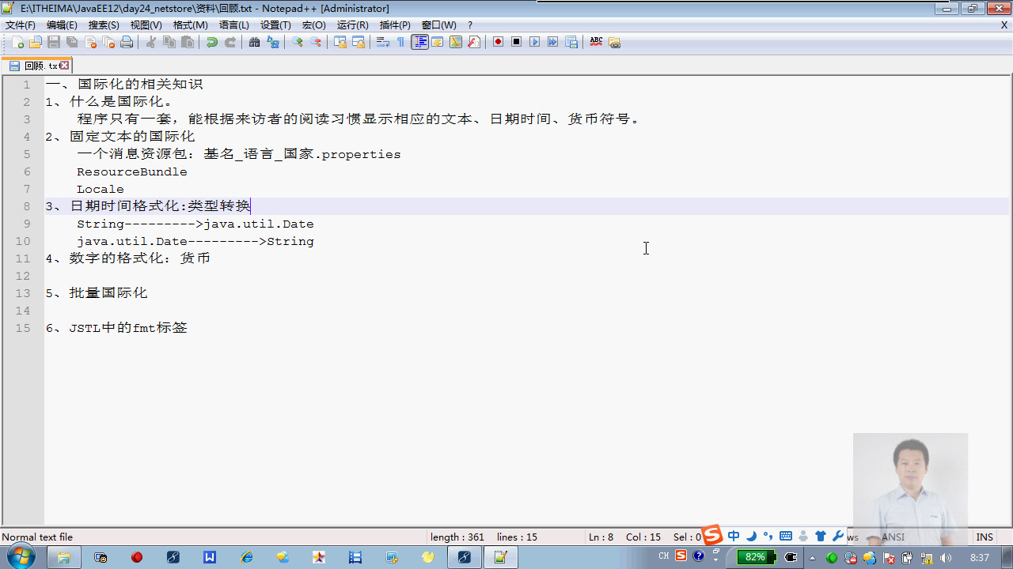Open Word from the taskbar
The image size is (1013, 569).
[x=210, y=557]
